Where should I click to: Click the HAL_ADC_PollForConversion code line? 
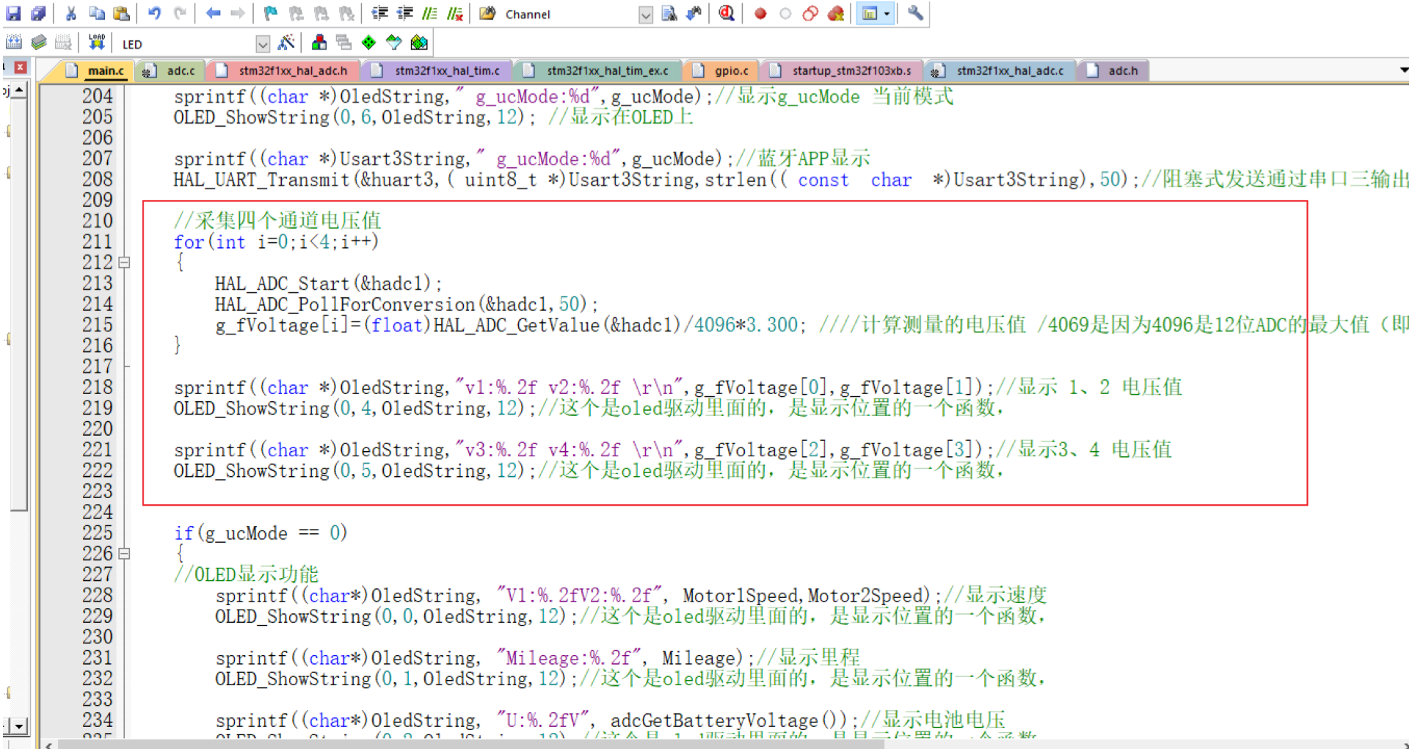point(407,304)
